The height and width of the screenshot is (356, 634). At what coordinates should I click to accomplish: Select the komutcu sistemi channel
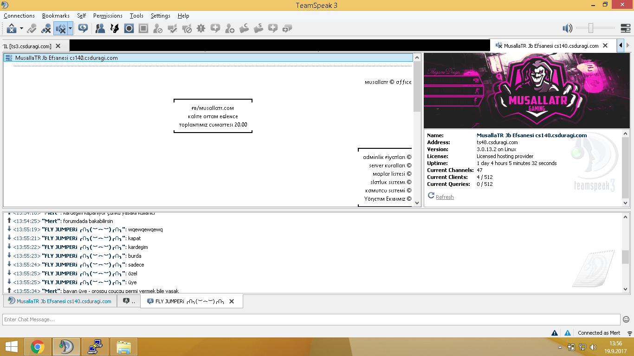point(388,191)
